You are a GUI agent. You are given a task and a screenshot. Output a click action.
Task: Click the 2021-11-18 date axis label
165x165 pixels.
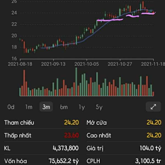[153, 64]
